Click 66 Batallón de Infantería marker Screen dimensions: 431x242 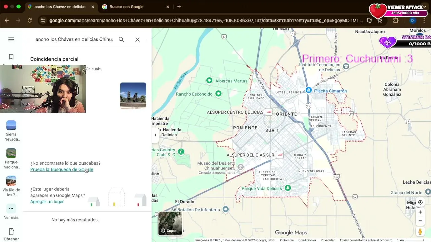click(x=225, y=209)
